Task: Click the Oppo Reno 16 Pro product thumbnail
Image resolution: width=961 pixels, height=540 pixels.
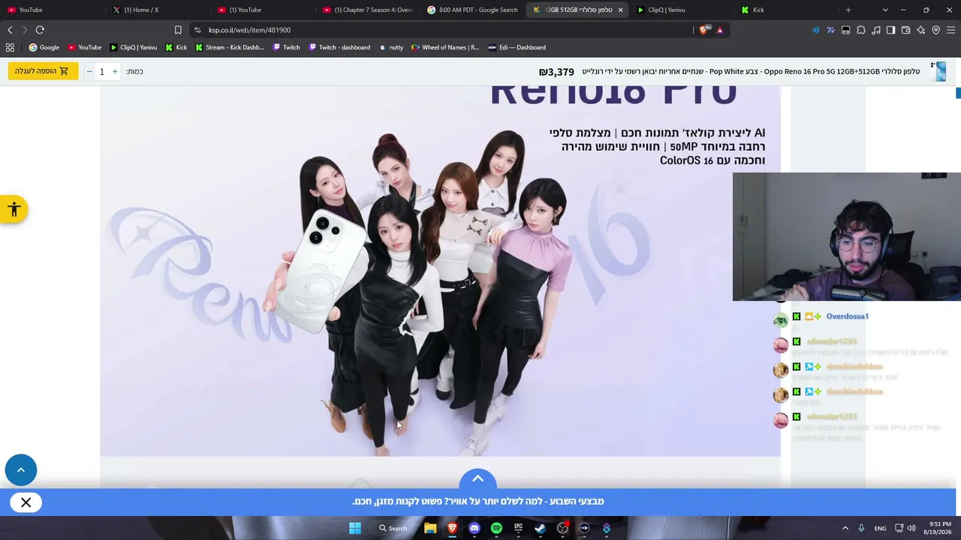Action: click(x=938, y=71)
